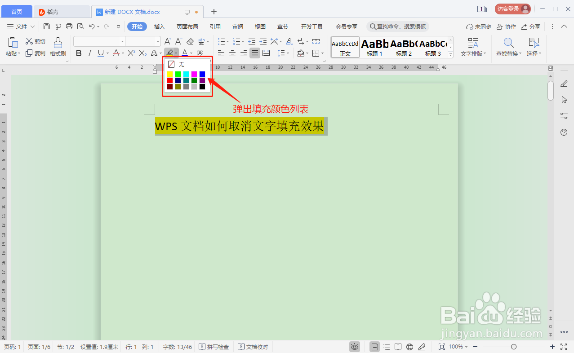The image size is (574, 353).
Task: Click the help question mark in right sidebar
Action: [x=564, y=132]
